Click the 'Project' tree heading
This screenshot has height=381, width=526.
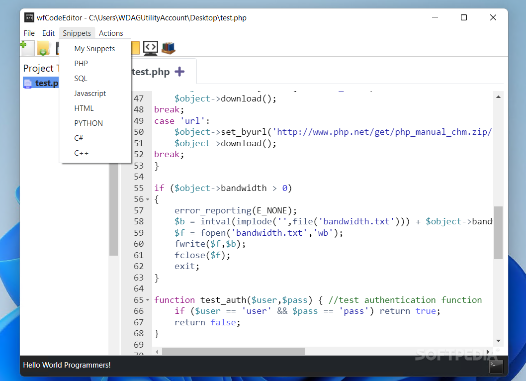tap(38, 69)
